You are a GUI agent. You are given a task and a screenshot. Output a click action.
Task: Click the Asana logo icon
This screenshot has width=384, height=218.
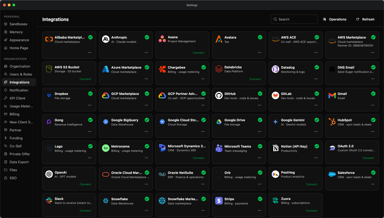click(162, 39)
